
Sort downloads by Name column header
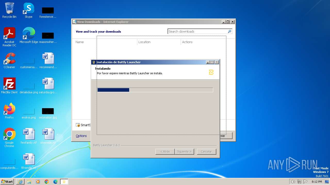pos(80,42)
